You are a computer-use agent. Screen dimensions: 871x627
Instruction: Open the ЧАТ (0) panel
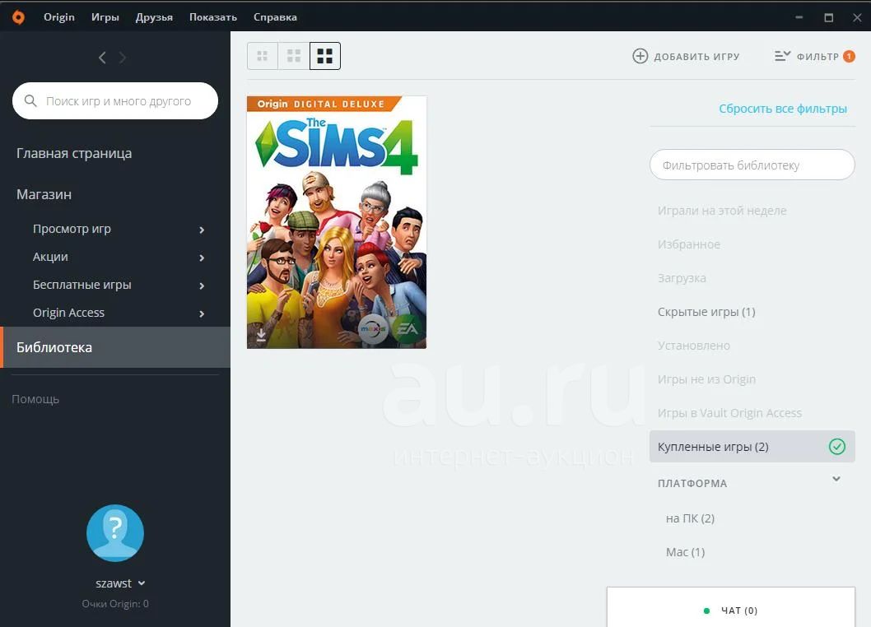[731, 607]
